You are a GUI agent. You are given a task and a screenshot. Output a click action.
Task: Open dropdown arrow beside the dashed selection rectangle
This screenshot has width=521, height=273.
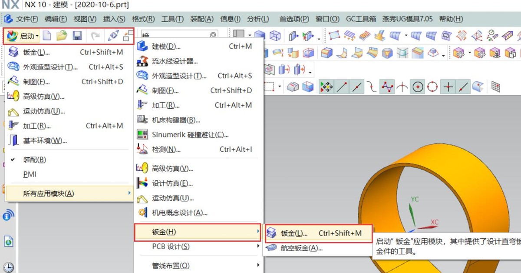pyautogui.click(x=280, y=87)
